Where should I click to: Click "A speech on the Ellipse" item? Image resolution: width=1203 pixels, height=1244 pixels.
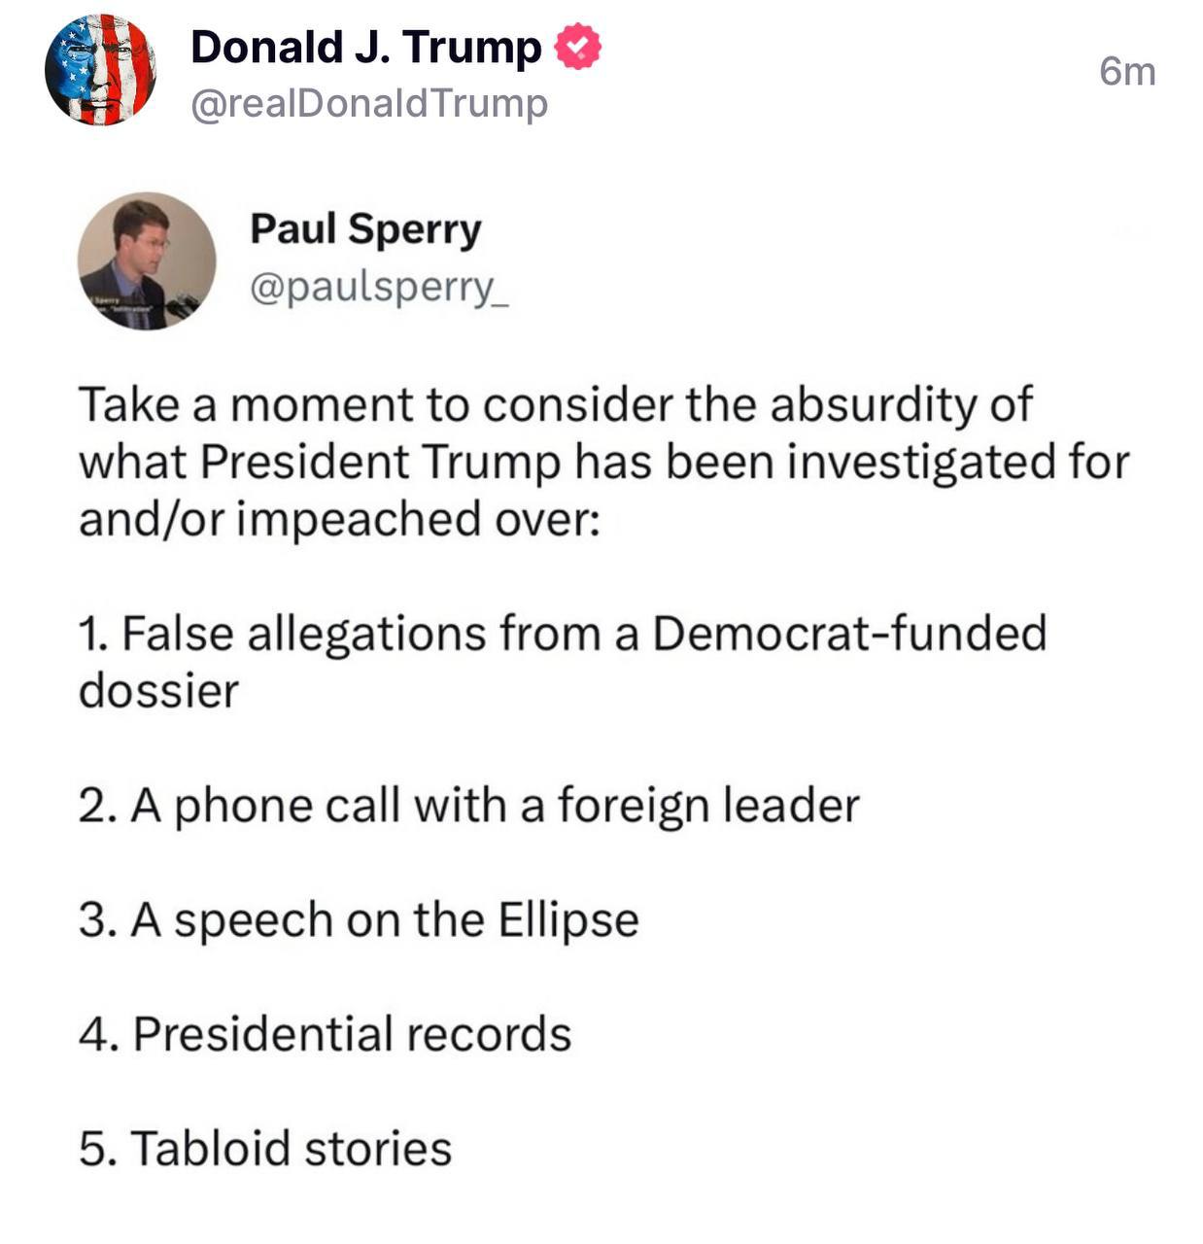tap(359, 919)
